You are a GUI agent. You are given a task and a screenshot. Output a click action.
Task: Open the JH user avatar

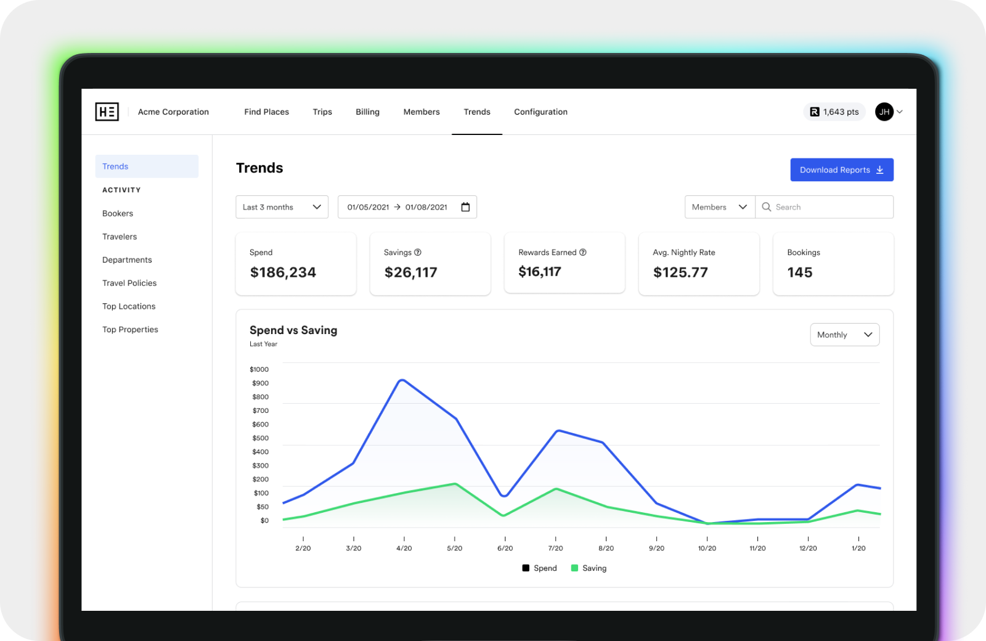(x=884, y=112)
